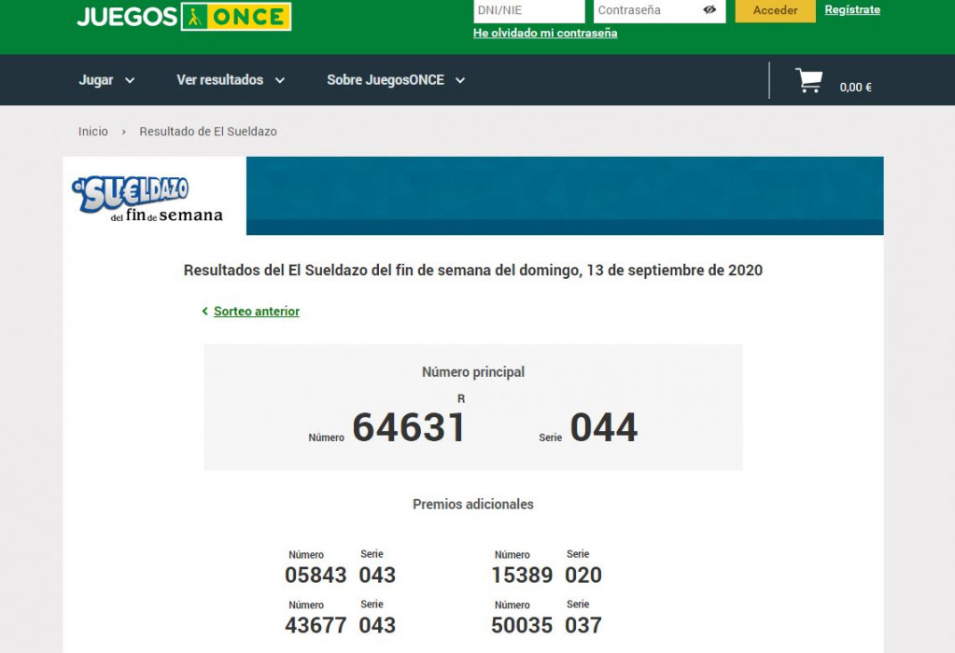Select the main number 64631
Image resolution: width=955 pixels, height=653 pixels.
(409, 427)
